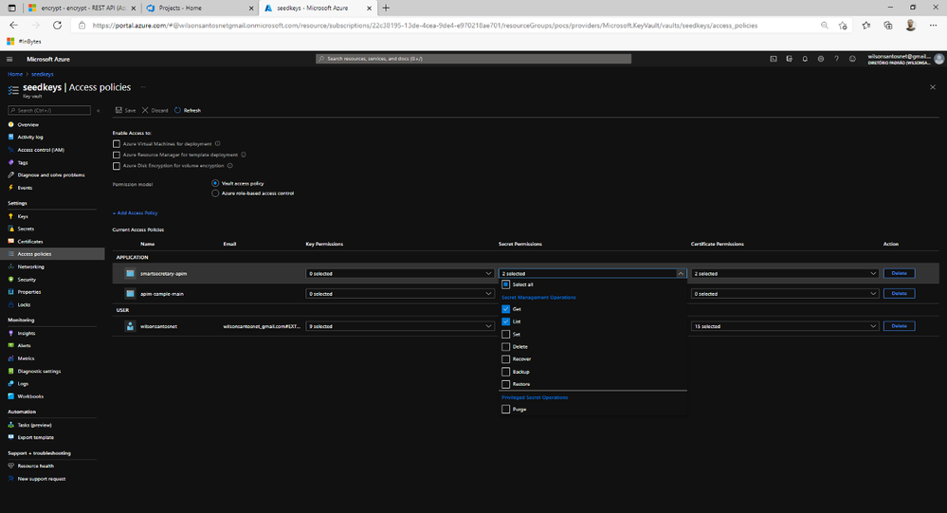Open a new browser tab
The height and width of the screenshot is (513, 947).
tap(386, 8)
